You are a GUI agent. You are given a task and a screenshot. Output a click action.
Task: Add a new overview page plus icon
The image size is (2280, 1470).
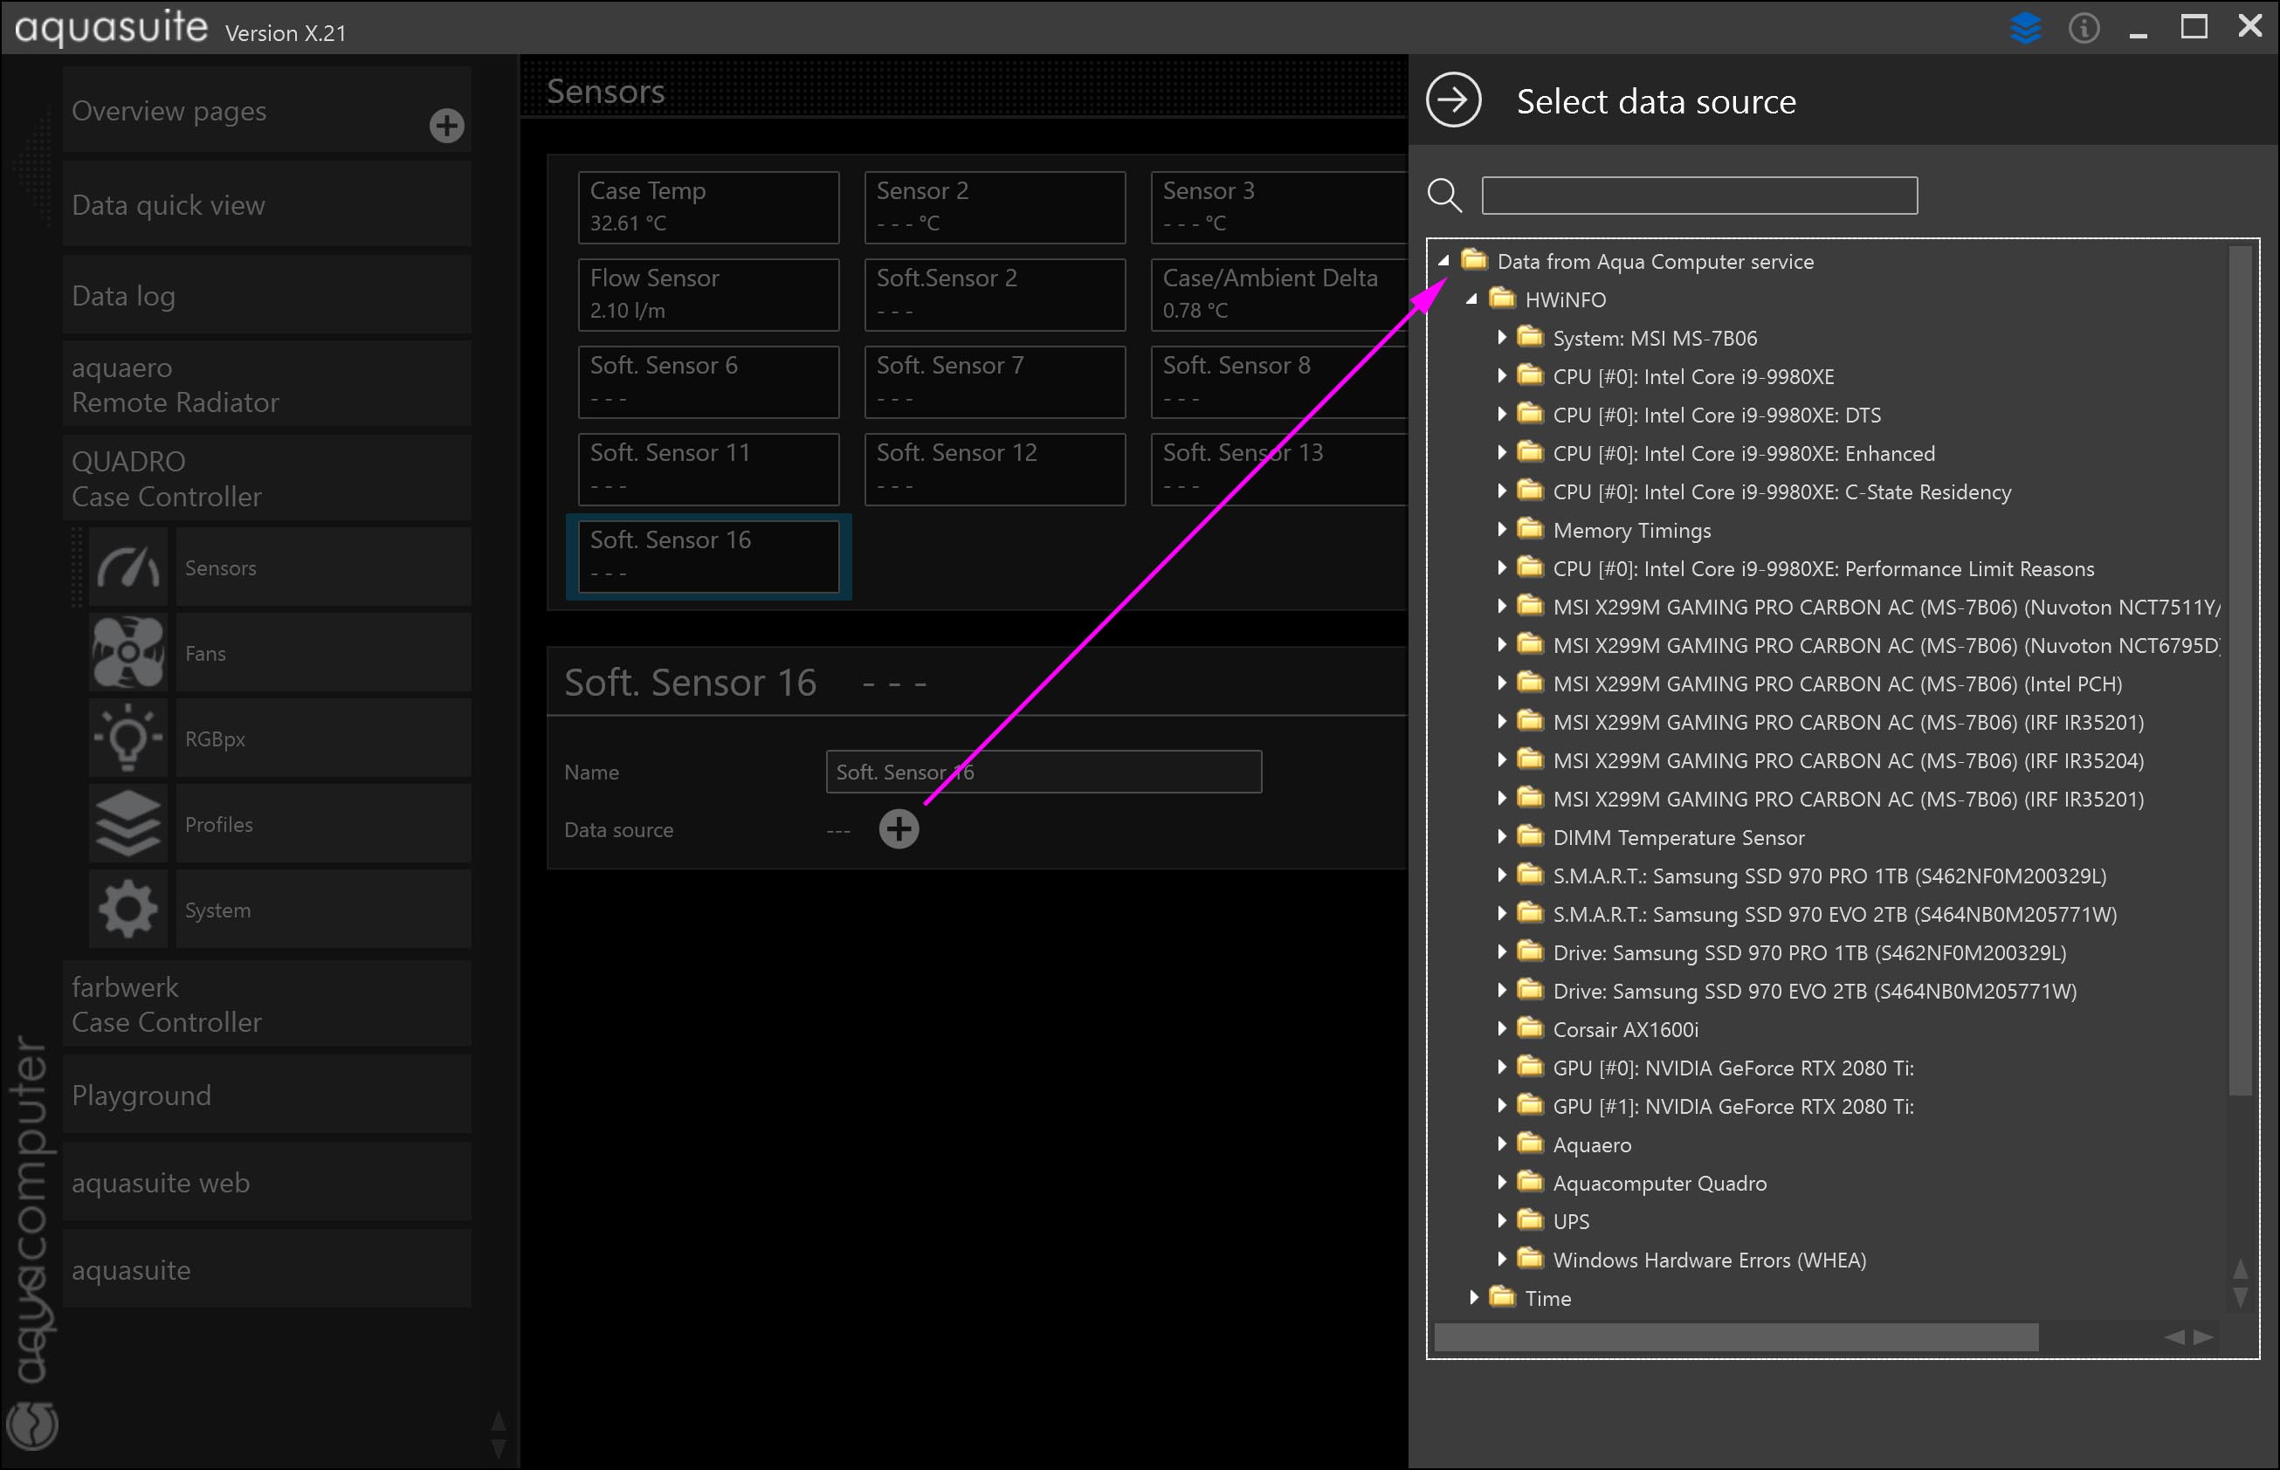[x=446, y=125]
